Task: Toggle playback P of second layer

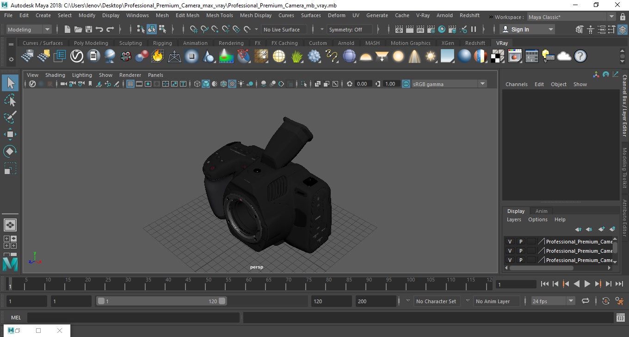Action: (x=521, y=251)
